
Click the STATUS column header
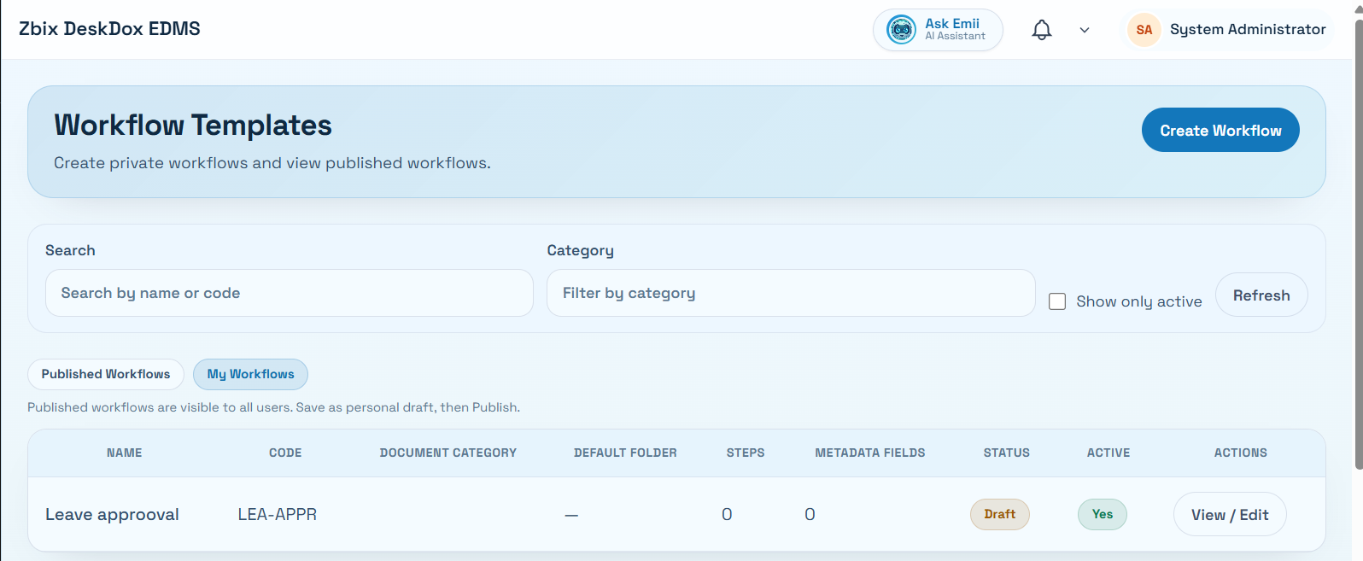tap(1007, 453)
